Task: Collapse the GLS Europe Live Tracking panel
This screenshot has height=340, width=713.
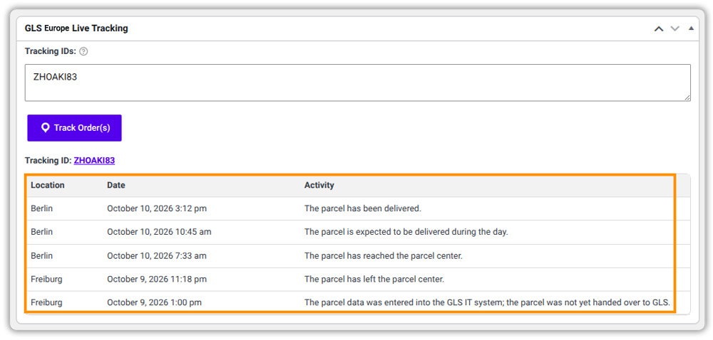Action: [691, 28]
